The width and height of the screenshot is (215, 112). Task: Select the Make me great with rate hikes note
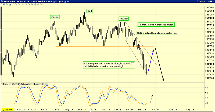click(109, 65)
